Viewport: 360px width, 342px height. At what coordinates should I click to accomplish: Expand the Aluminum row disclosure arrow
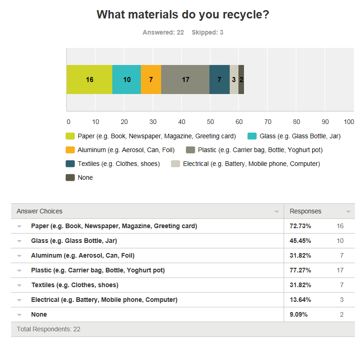point(20,256)
